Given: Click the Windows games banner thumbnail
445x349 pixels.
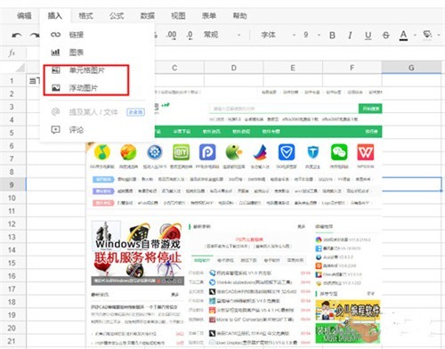Looking at the screenshot, I should point(138,253).
